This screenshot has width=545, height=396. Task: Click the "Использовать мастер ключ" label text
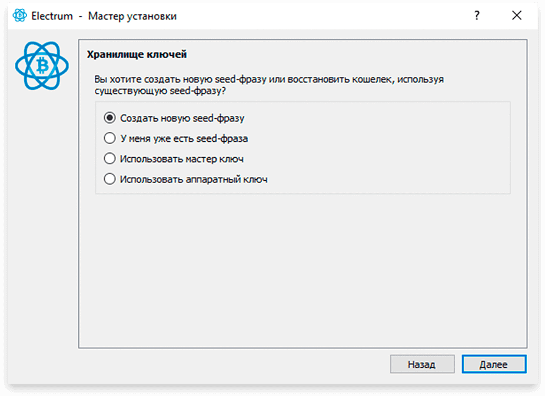[x=181, y=159]
